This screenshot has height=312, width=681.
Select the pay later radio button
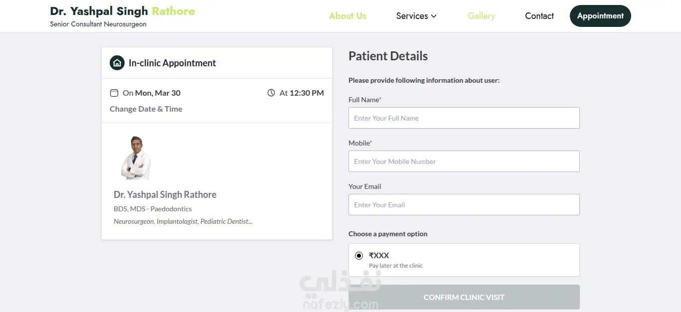point(359,256)
